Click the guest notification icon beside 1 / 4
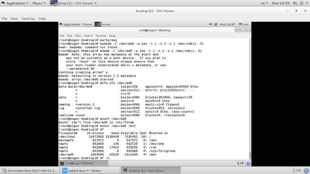 point(248,164)
